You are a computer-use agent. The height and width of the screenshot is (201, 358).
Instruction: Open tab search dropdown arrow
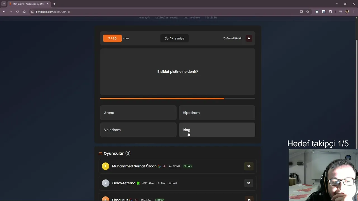(x=4, y=4)
